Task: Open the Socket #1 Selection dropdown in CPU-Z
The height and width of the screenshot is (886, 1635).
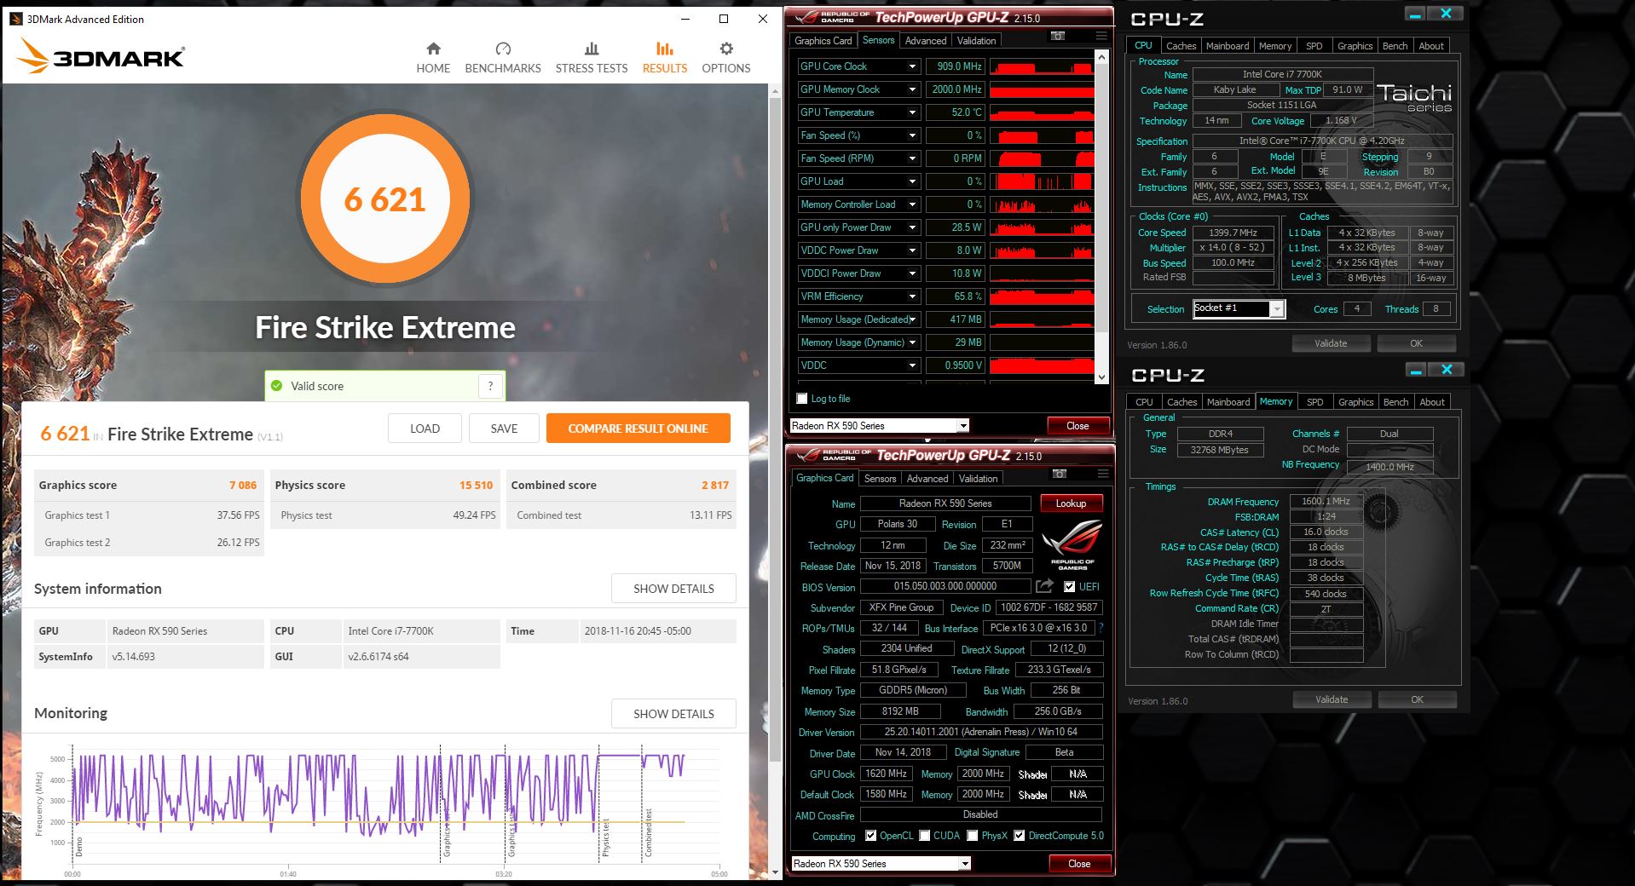Action: pyautogui.click(x=1277, y=309)
